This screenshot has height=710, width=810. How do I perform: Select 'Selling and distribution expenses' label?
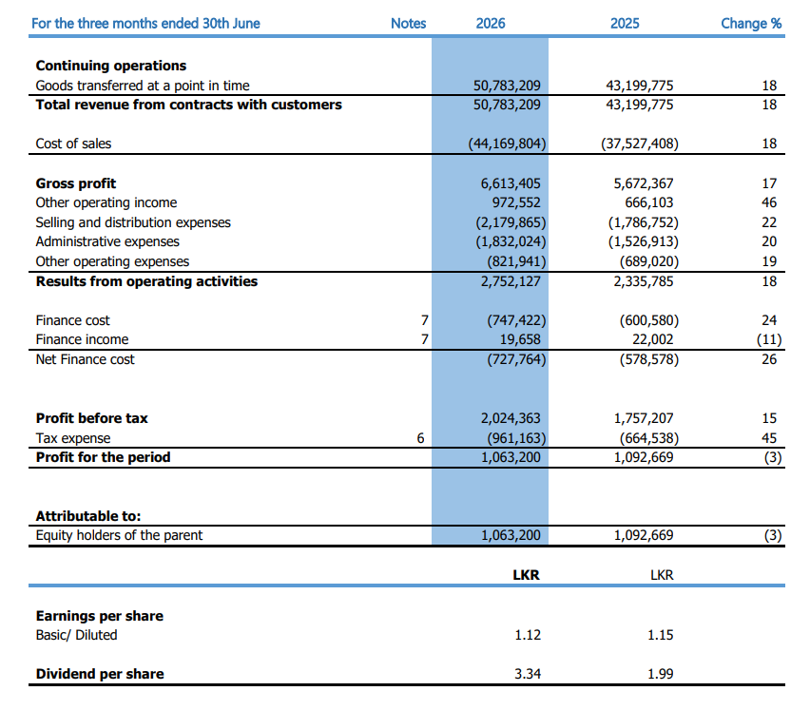click(x=133, y=222)
